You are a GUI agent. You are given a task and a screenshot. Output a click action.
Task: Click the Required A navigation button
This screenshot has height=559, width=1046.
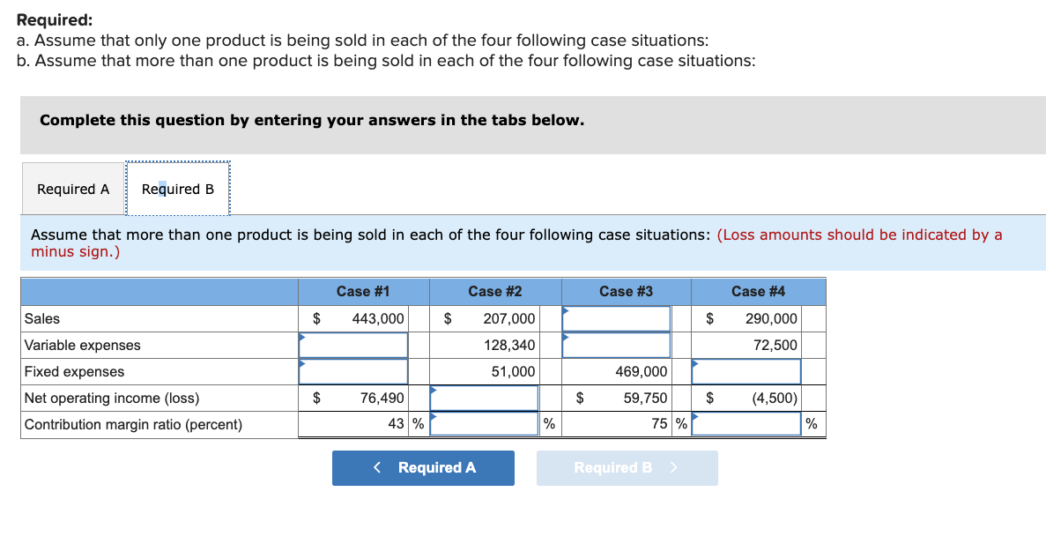pyautogui.click(x=422, y=467)
